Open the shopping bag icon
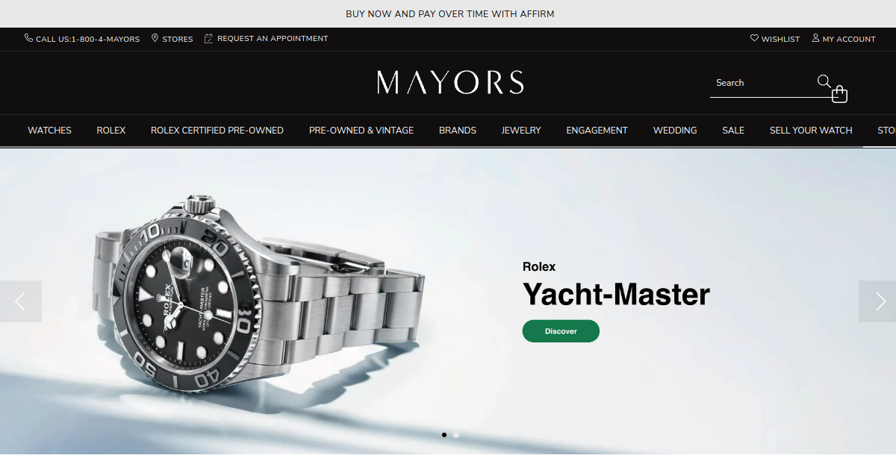 (840, 93)
